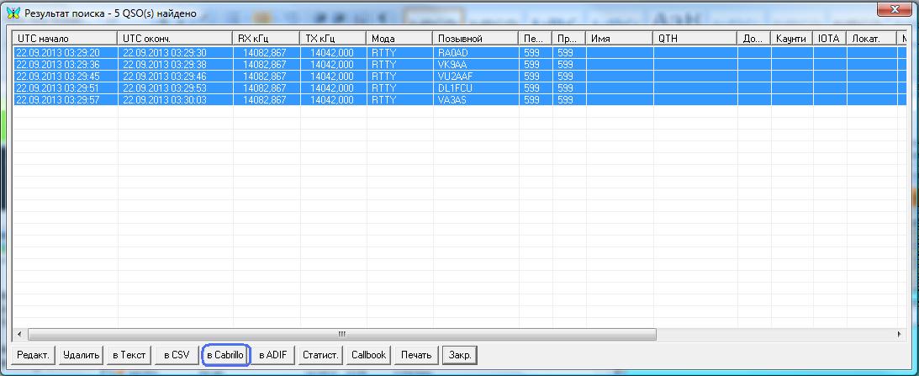The width and height of the screenshot is (919, 376).
Task: Export the log via в CSV
Action: click(x=177, y=355)
